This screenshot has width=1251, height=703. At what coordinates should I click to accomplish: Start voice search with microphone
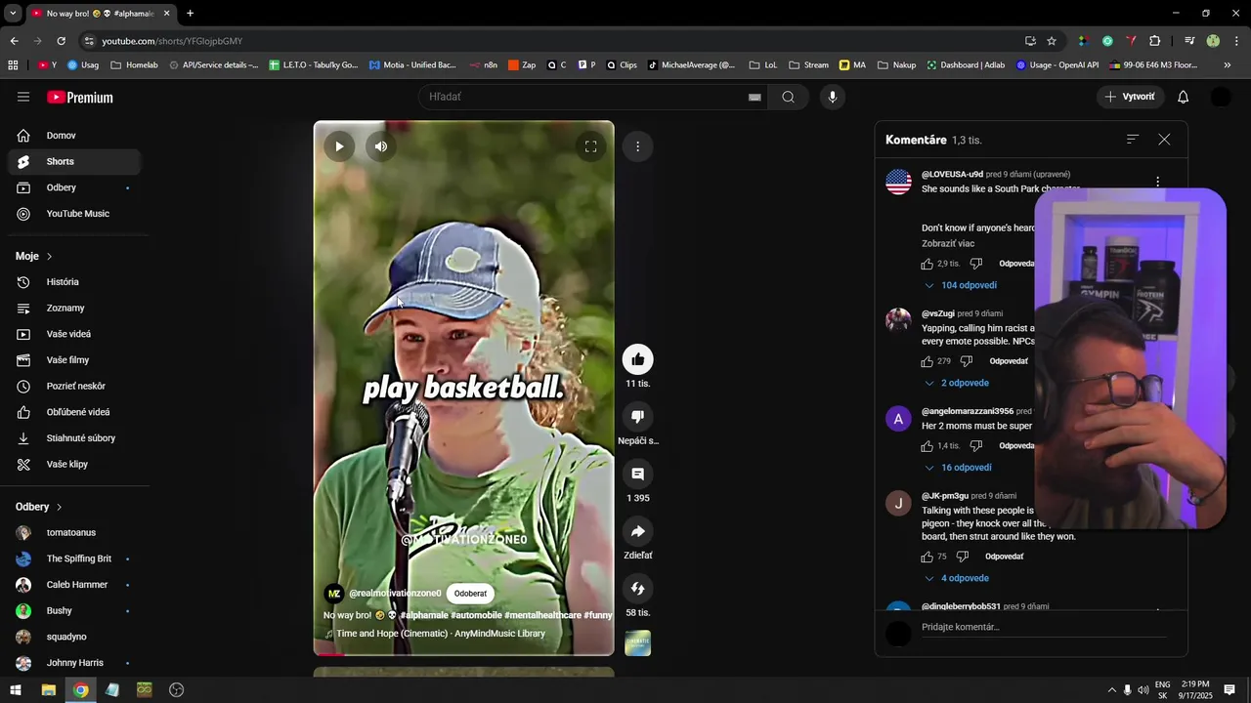(832, 97)
